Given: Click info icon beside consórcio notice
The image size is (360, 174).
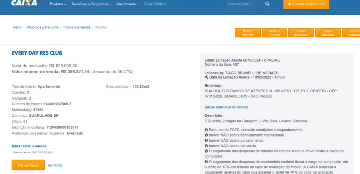Looking at the screenshot, I should (x=206, y=146).
